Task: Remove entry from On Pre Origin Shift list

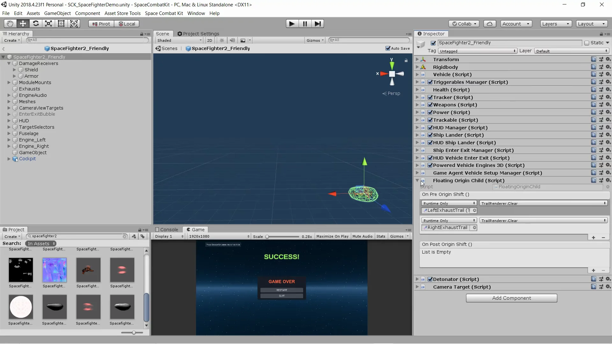Action: tap(603, 237)
